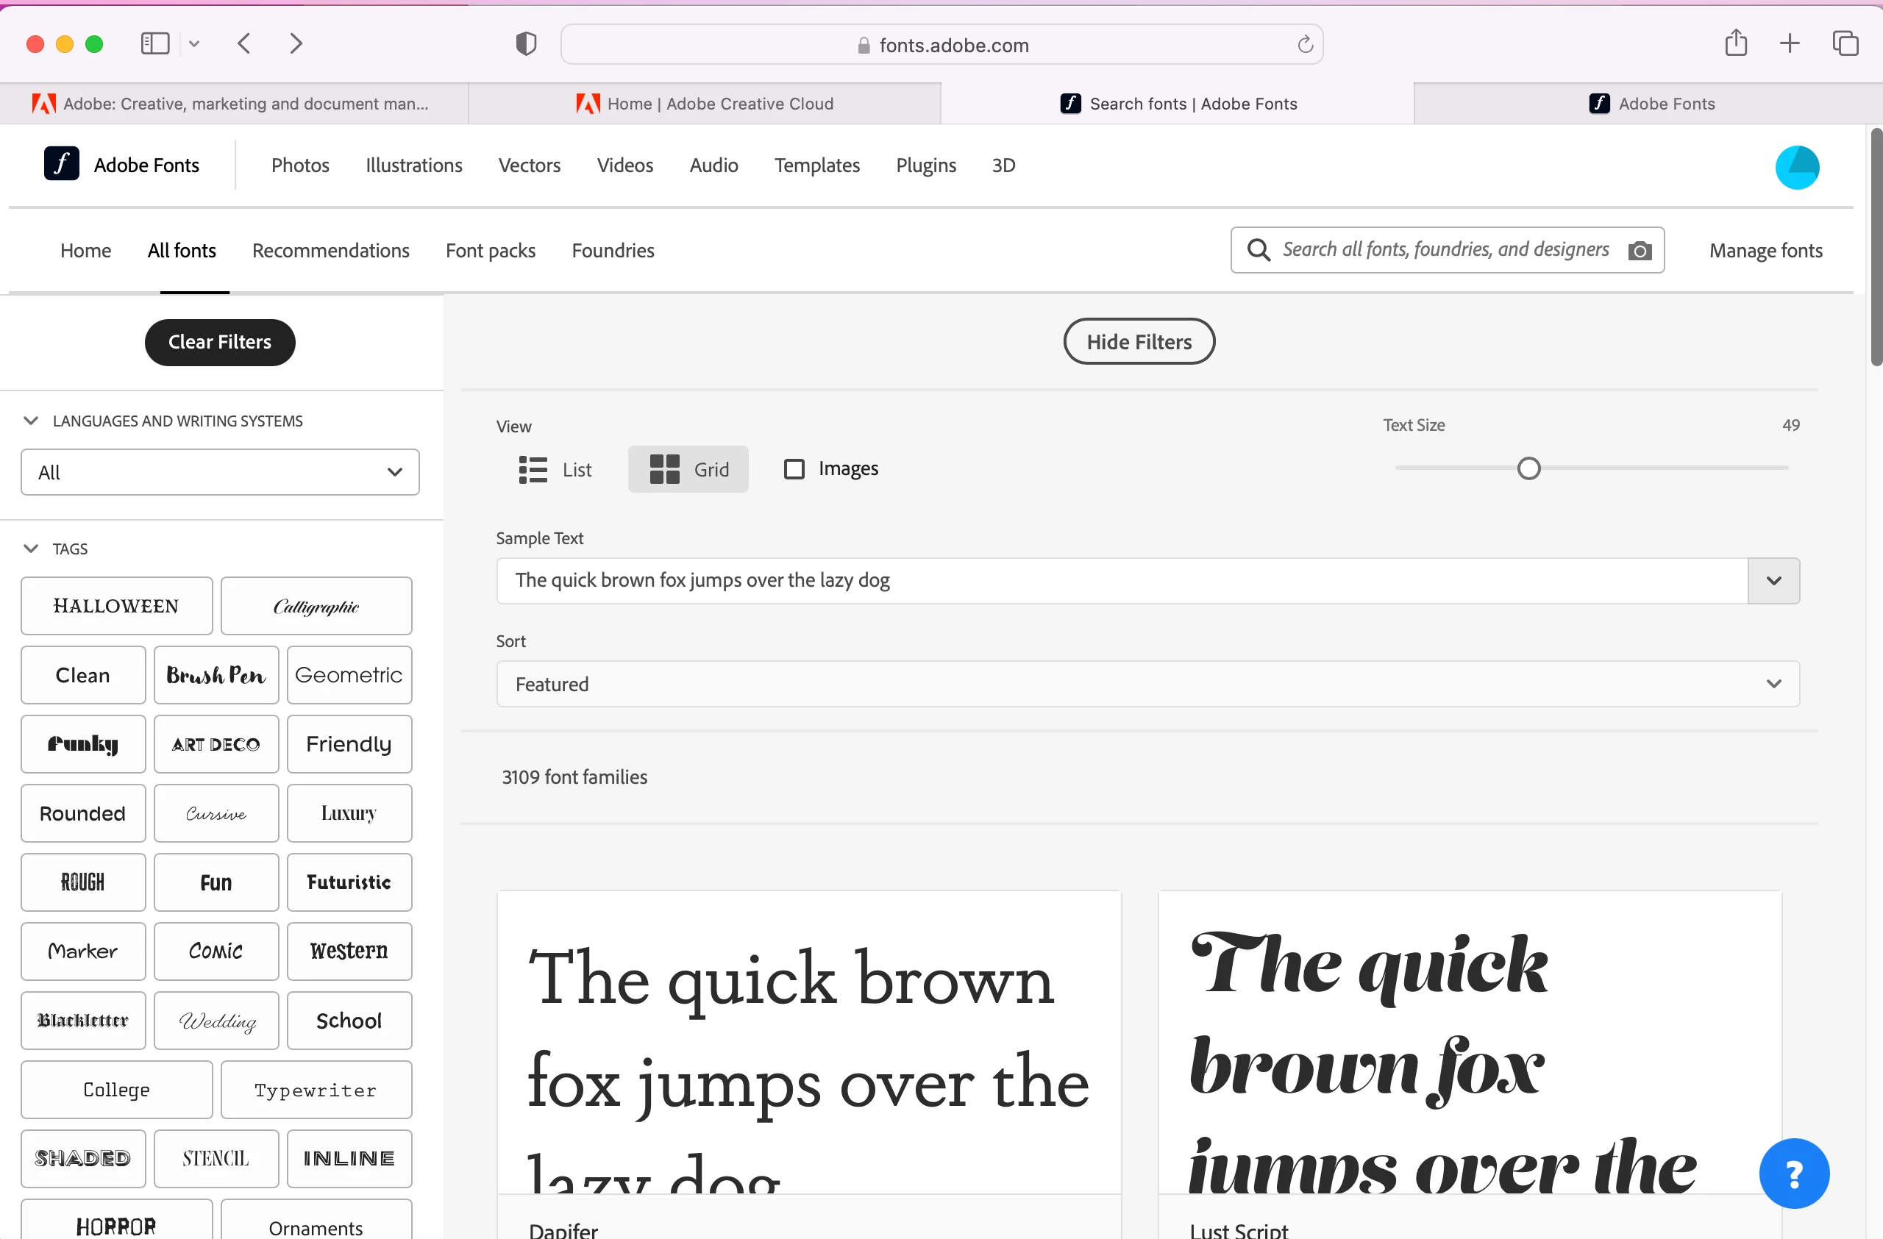Viewport: 1883px width, 1239px height.
Task: Enable the Images checkbox
Action: click(794, 469)
